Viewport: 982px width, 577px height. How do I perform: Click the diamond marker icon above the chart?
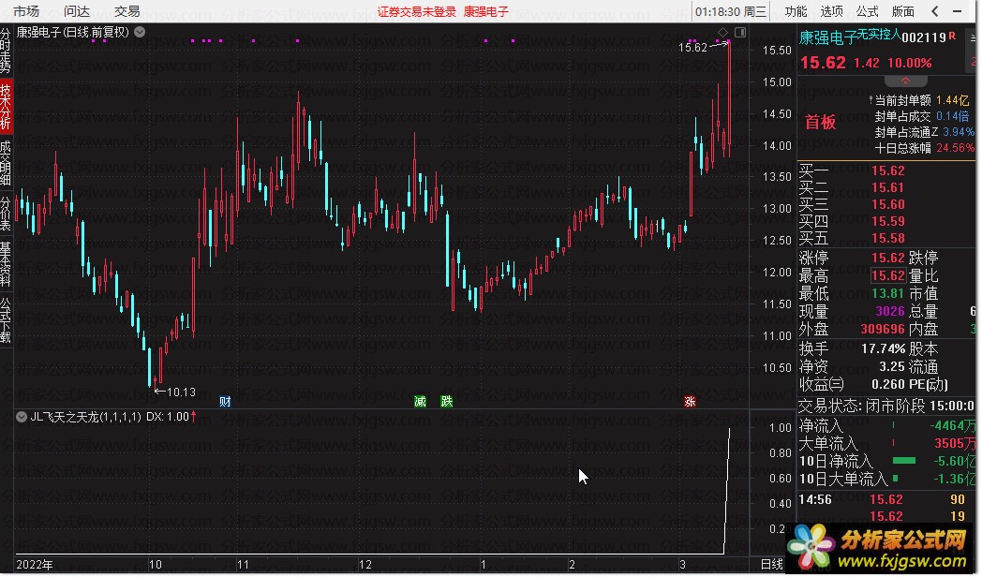(722, 32)
